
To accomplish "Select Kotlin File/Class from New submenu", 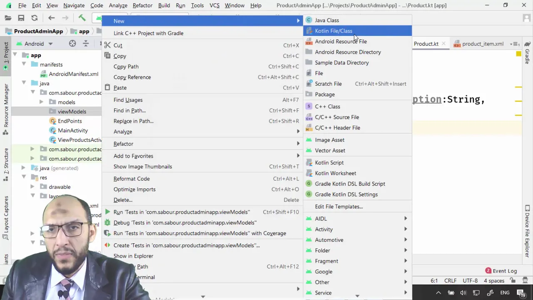I will [x=357, y=31].
